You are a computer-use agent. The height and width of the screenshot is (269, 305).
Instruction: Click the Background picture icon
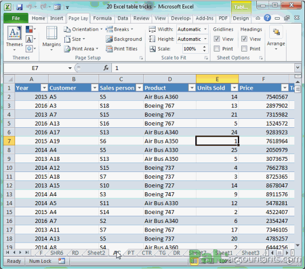[109, 39]
